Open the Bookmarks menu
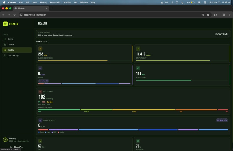 pyautogui.click(x=55, y=3)
